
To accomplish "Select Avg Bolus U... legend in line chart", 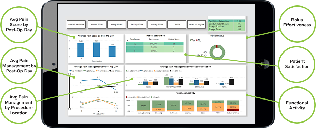I will coord(90,71).
